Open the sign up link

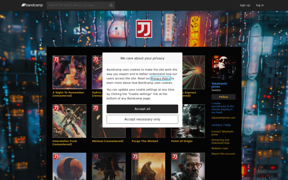pos(245,5)
